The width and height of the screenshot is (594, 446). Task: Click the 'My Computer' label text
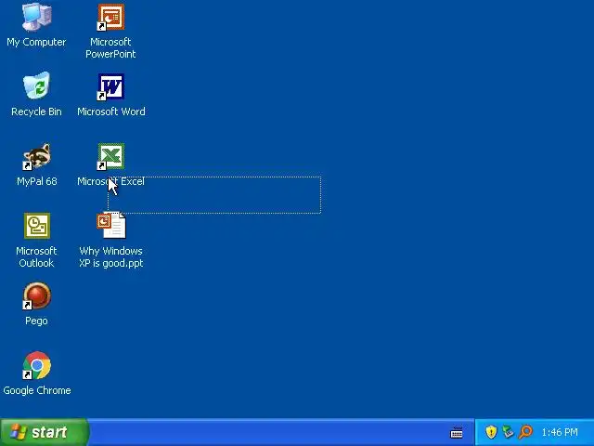(x=36, y=42)
